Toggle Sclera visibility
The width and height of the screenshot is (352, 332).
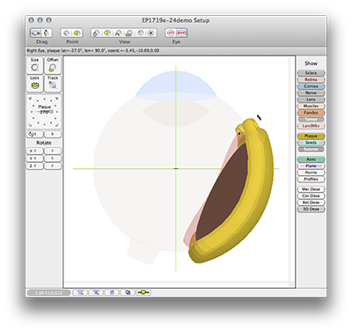tap(311, 73)
